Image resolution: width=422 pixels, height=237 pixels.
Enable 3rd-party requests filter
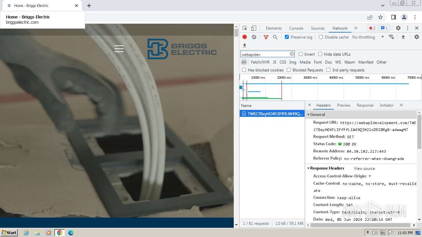[328, 70]
